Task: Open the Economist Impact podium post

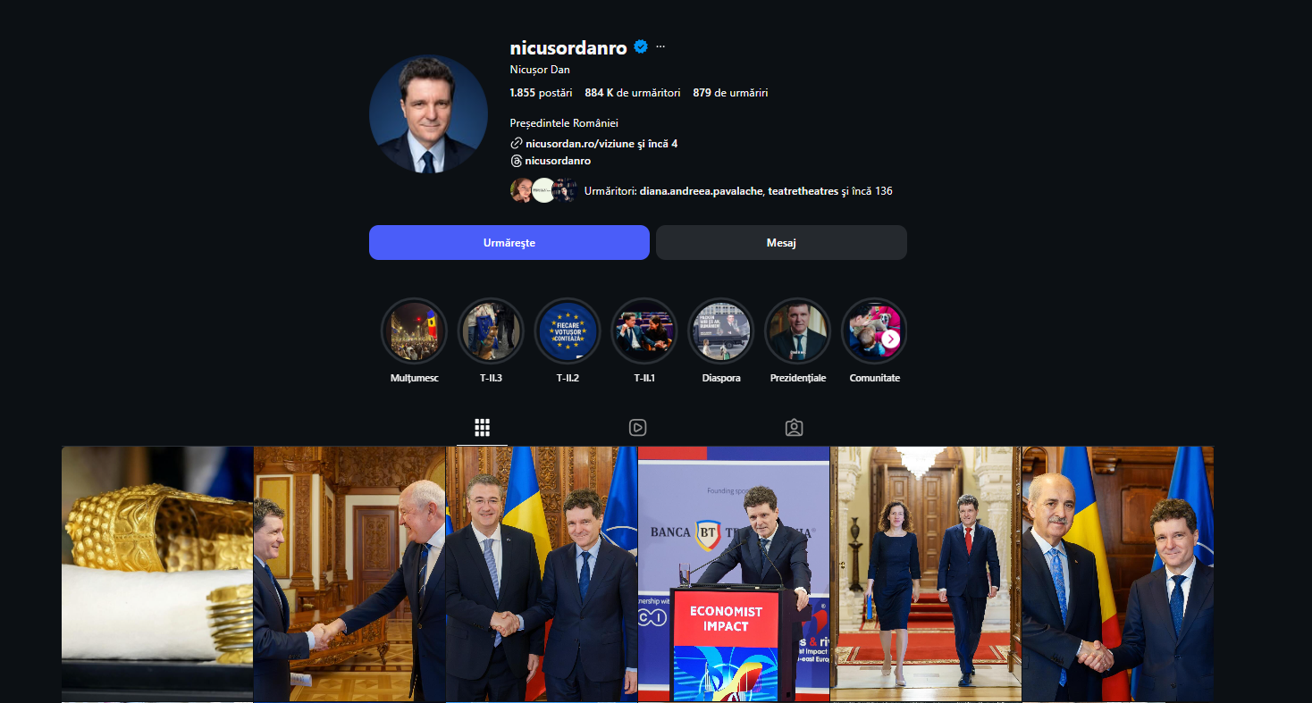Action: tap(734, 574)
